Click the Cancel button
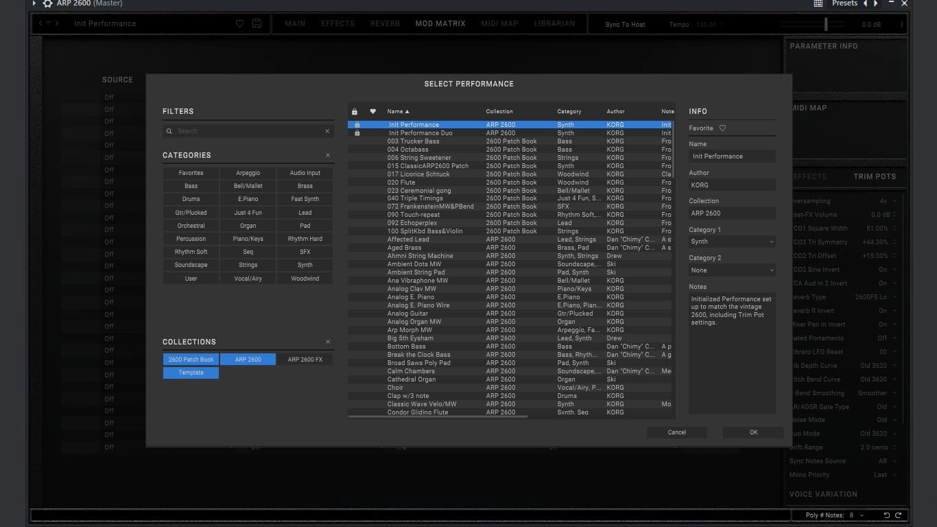 coord(677,432)
